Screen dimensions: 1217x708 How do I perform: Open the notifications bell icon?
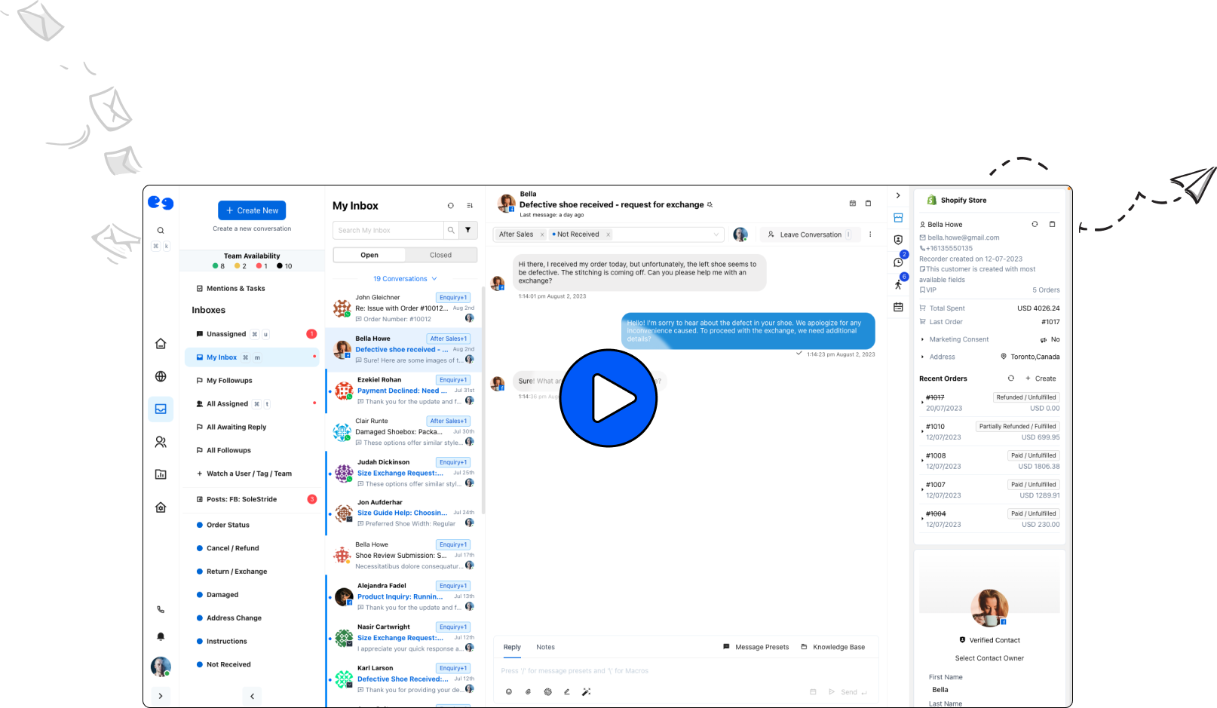[161, 636]
